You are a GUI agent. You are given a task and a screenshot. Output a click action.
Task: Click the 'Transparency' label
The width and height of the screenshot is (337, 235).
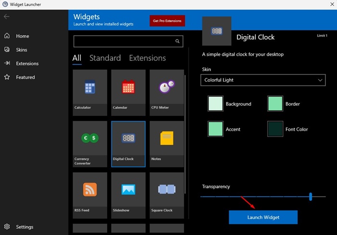(216, 186)
